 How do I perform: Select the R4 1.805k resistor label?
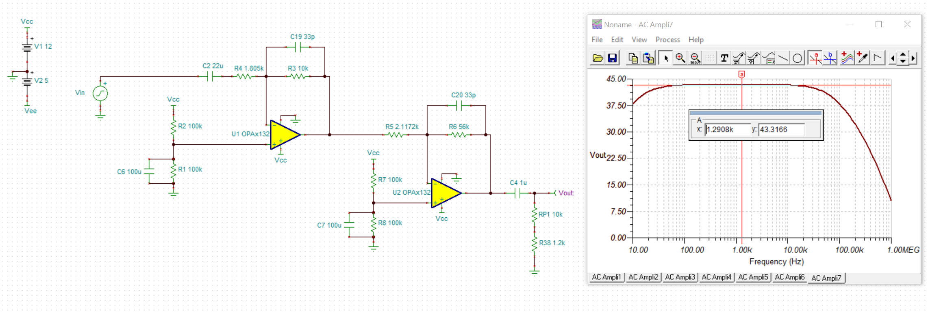249,68
